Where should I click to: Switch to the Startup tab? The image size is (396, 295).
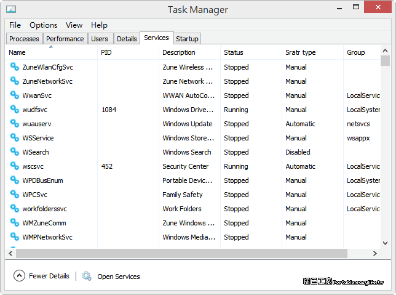coord(187,39)
